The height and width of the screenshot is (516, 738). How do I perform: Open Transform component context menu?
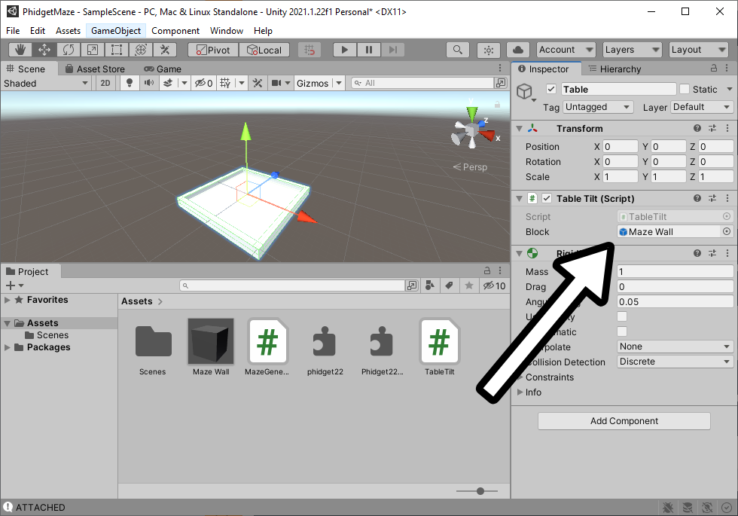(727, 128)
